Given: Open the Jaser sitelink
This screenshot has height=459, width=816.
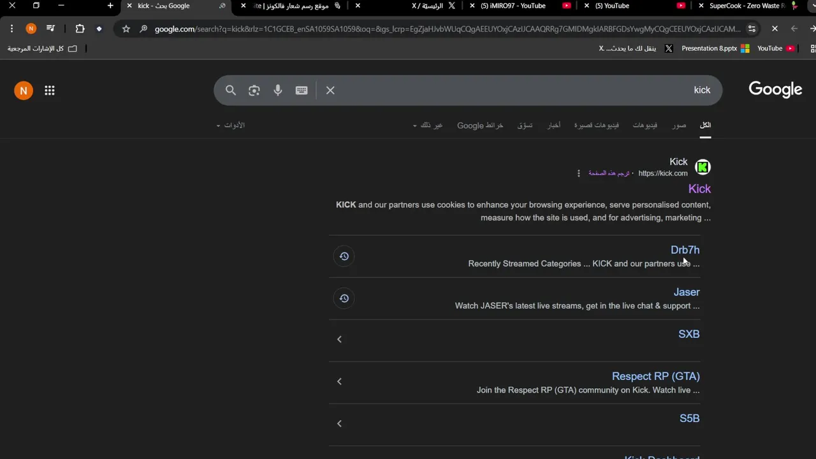Looking at the screenshot, I should pos(687,292).
